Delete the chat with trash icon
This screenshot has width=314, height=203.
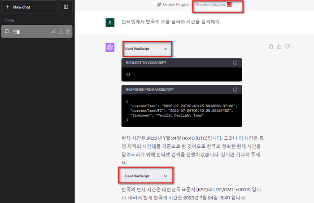click(x=68, y=31)
